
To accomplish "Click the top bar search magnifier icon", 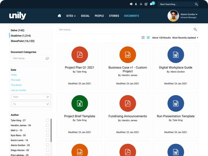I will pos(196,4).
